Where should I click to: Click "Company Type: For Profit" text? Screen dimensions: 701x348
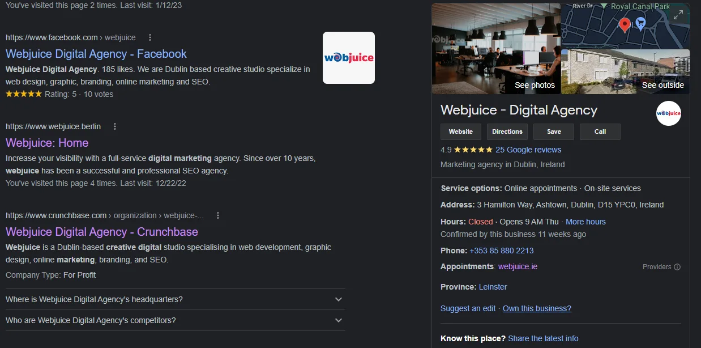click(51, 275)
